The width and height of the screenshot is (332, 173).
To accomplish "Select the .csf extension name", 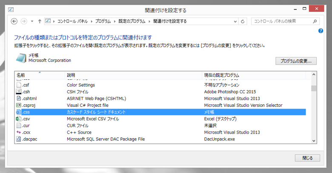I will click(26, 85).
